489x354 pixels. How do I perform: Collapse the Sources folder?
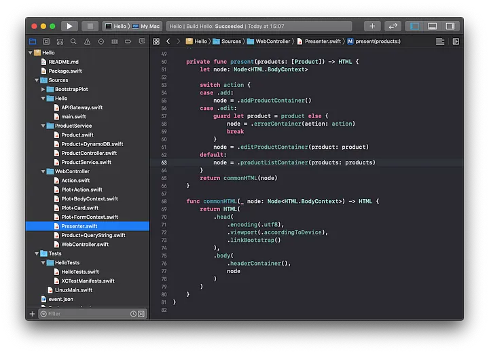(x=37, y=80)
